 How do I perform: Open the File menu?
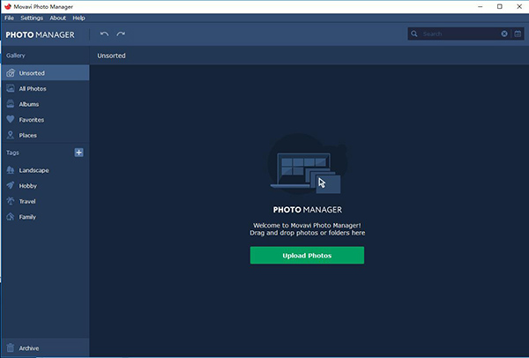coord(10,18)
